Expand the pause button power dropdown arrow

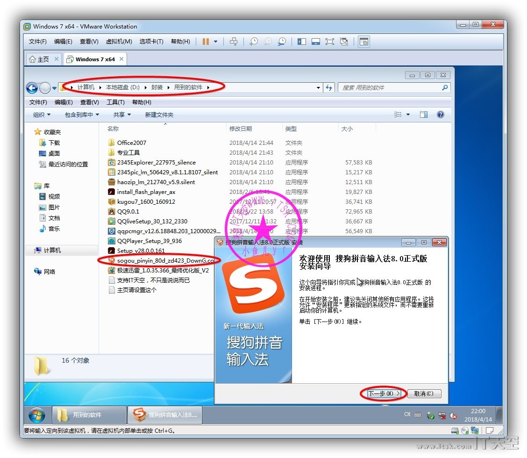click(215, 42)
